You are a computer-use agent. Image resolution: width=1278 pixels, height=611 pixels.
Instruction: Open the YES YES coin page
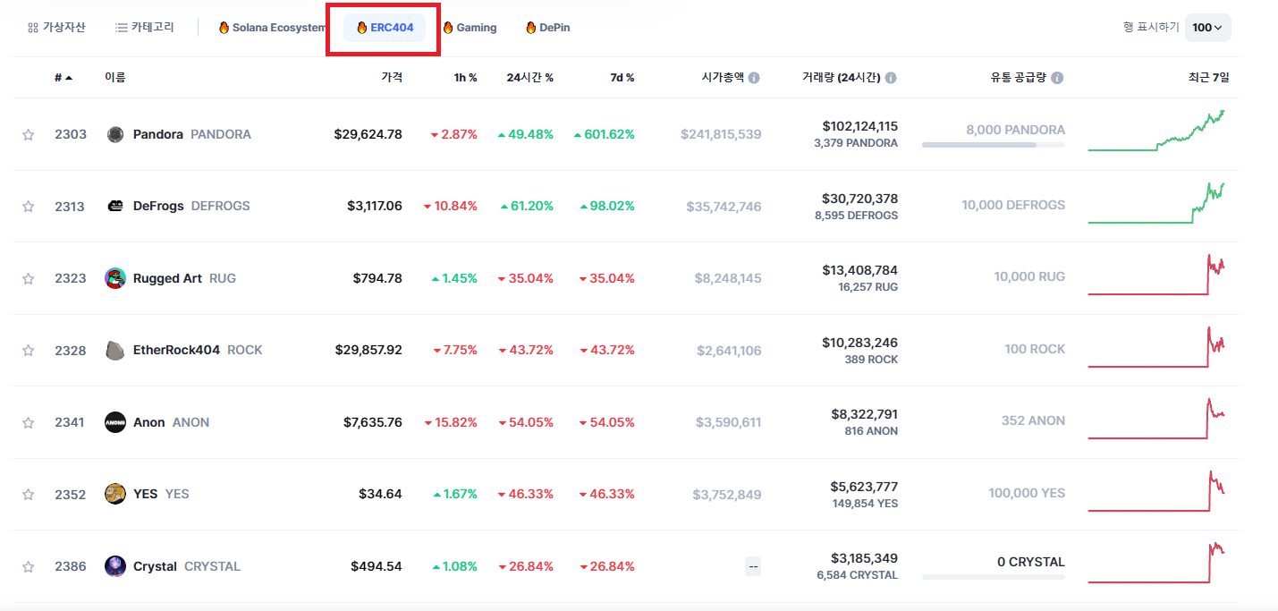[x=161, y=494]
